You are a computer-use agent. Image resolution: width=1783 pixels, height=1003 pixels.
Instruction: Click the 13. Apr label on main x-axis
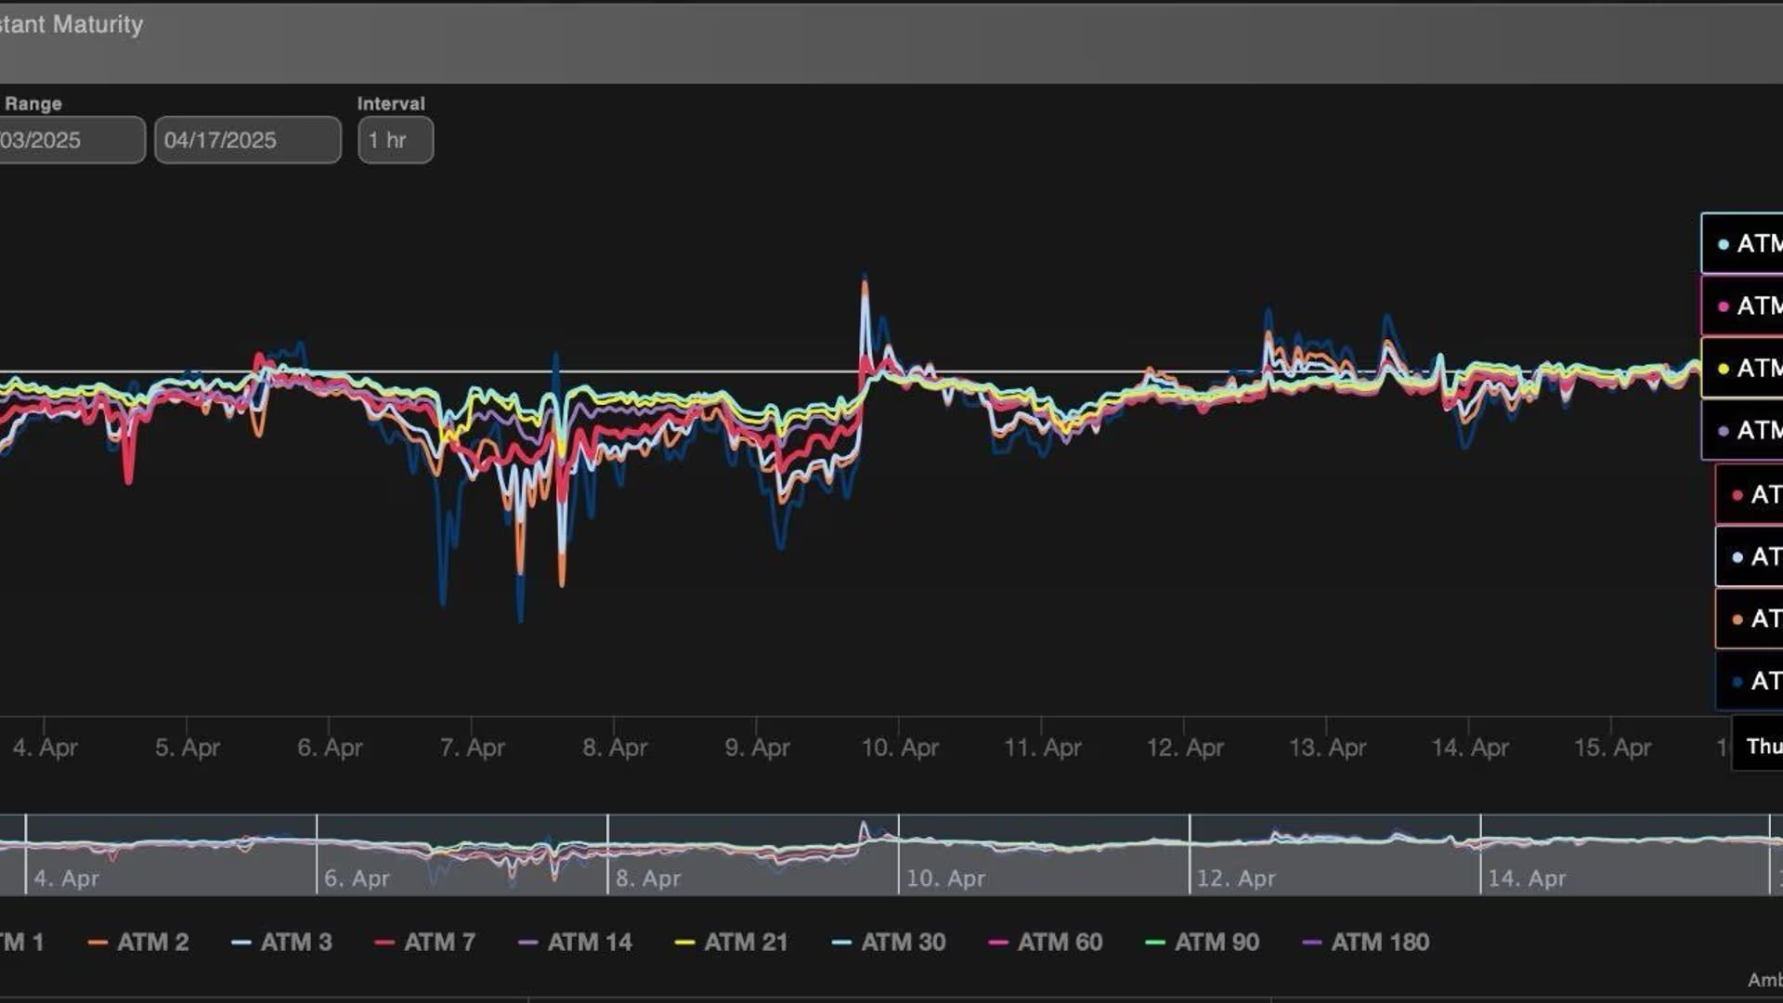tap(1327, 747)
